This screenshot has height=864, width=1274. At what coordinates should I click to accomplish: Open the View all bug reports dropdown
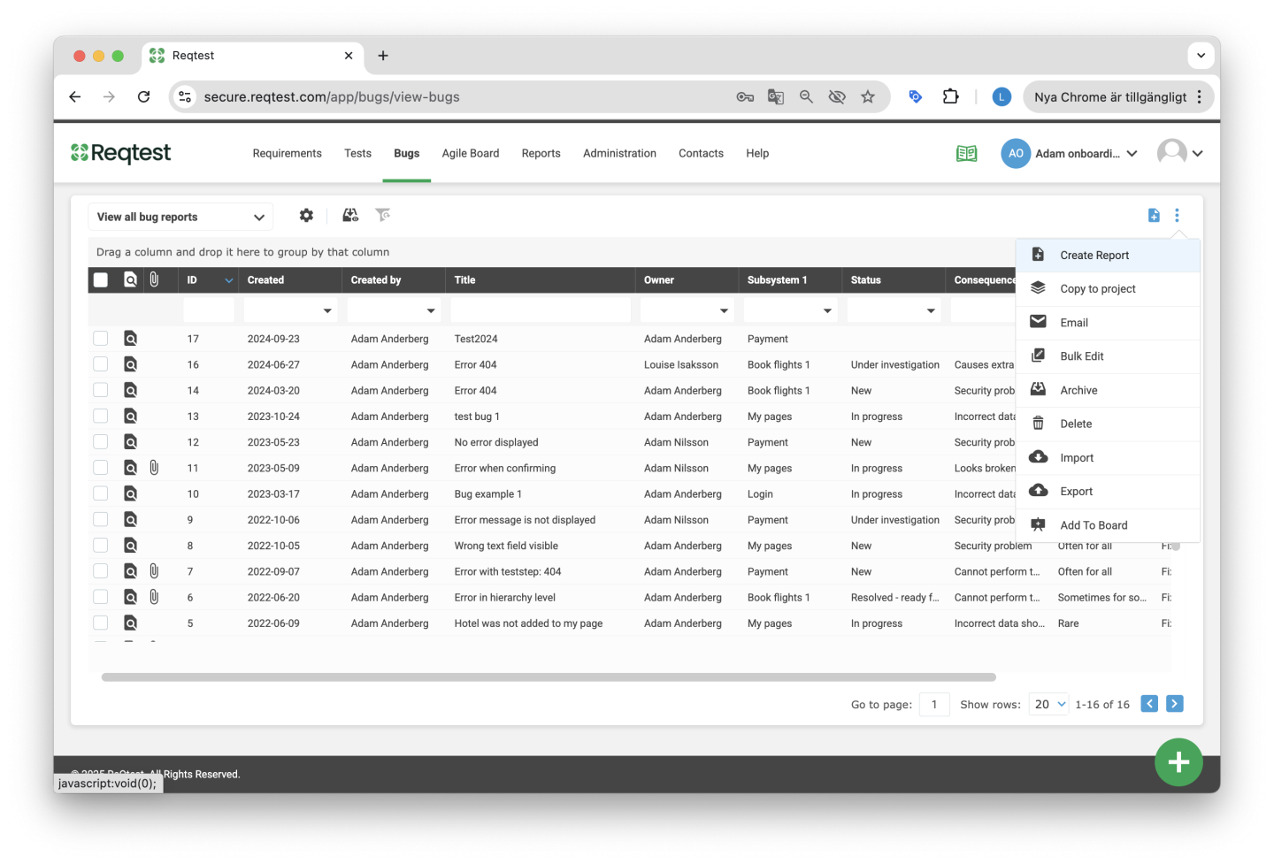(x=180, y=217)
